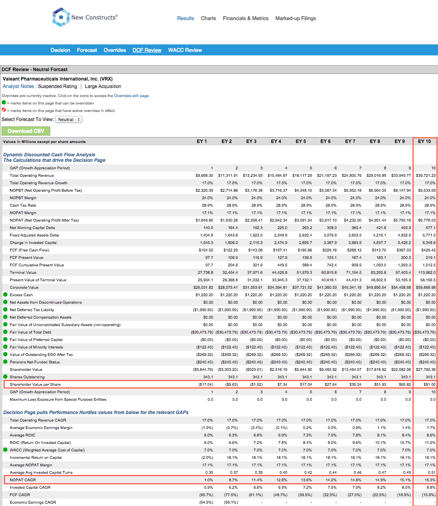Open the WACC override via its green dot

(5, 450)
